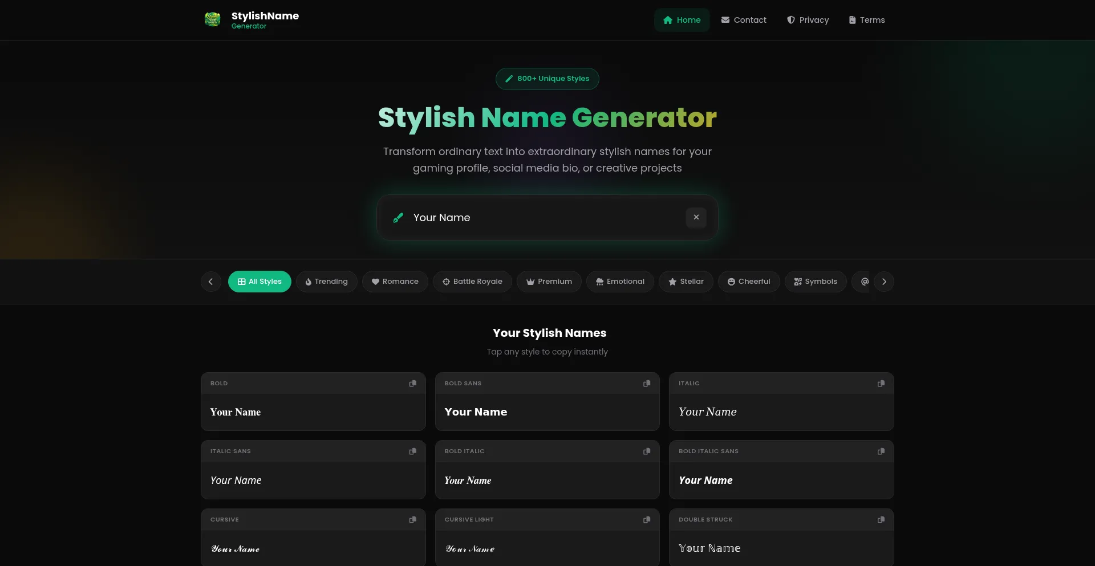The height and width of the screenshot is (566, 1095).
Task: Copy the ITALIC SANS style via its copy icon
Action: (412, 451)
